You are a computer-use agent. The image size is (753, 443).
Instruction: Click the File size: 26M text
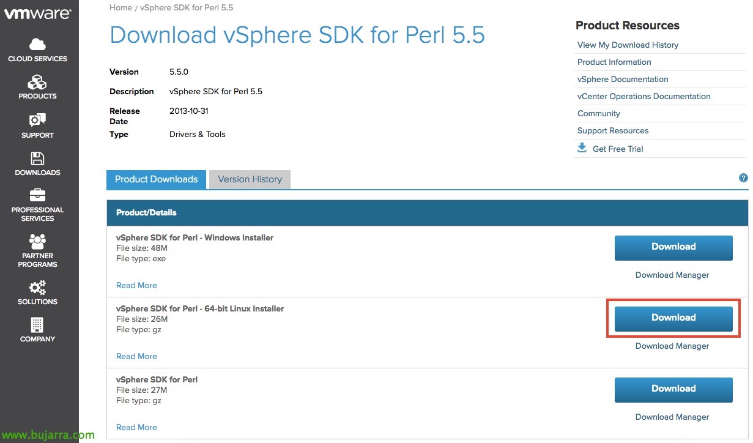point(142,319)
